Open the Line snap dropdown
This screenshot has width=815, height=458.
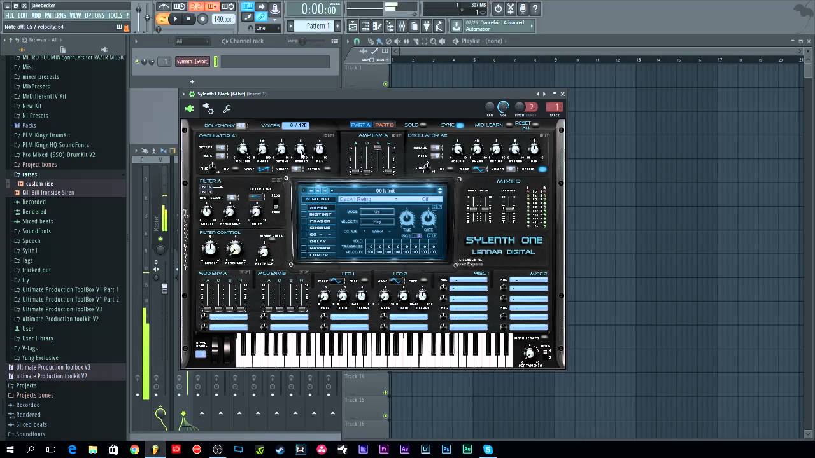pos(269,29)
